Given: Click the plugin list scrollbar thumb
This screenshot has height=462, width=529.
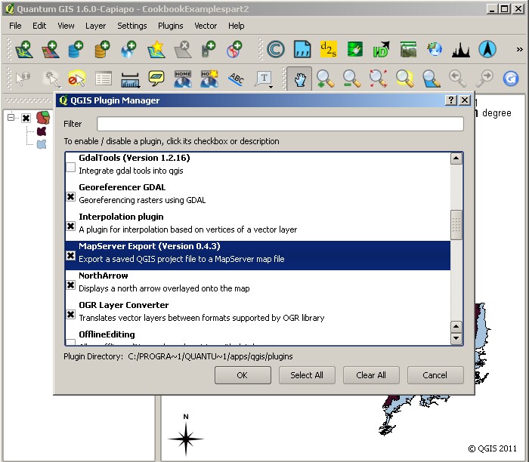Looking at the screenshot, I should (456, 224).
